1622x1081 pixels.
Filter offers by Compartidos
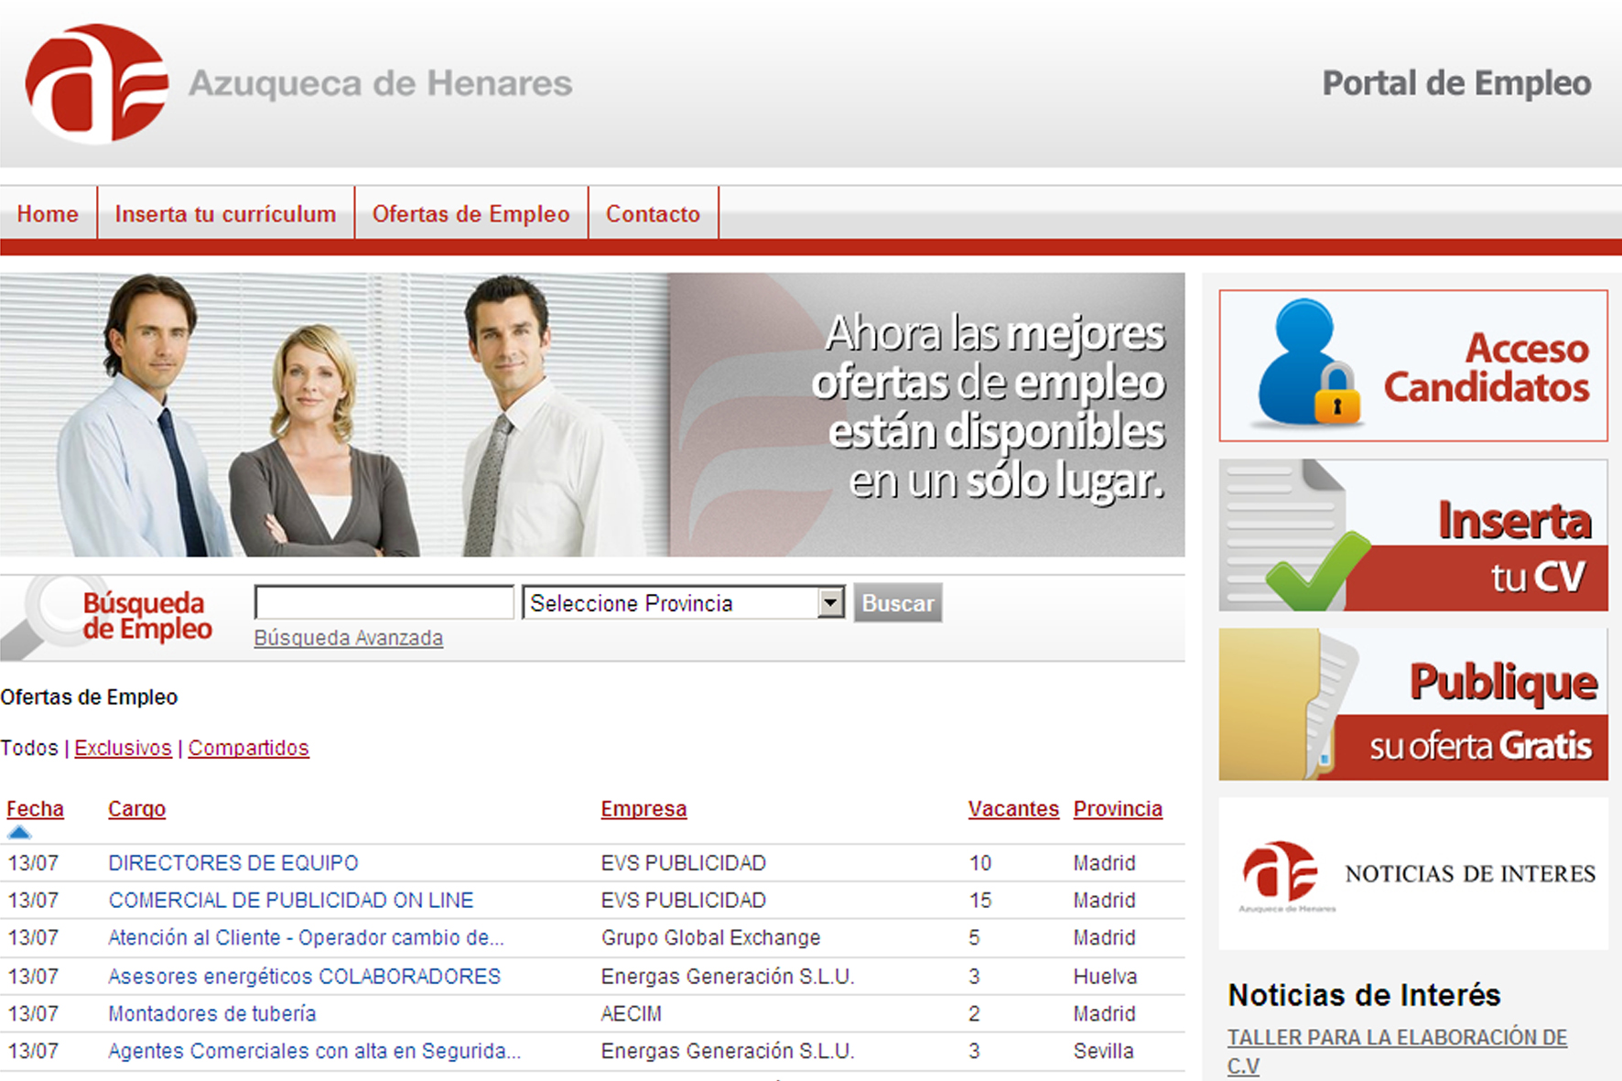click(248, 748)
